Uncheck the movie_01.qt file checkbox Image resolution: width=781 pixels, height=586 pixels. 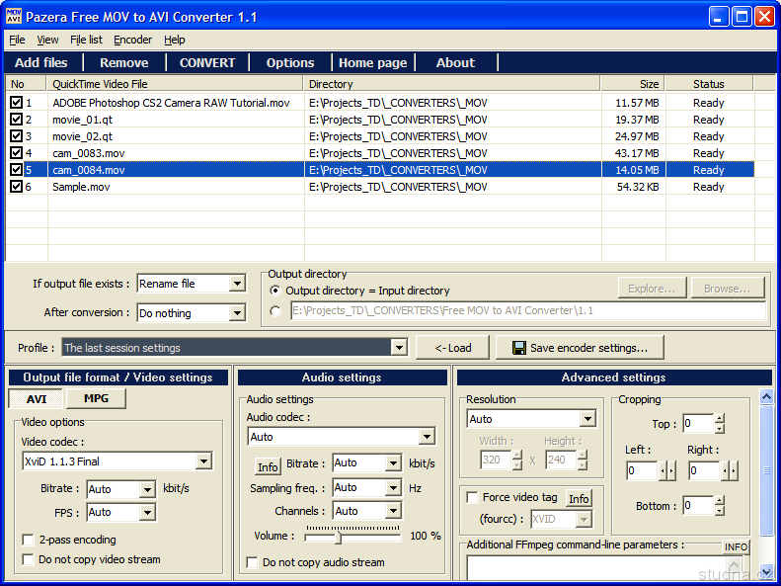coord(16,120)
